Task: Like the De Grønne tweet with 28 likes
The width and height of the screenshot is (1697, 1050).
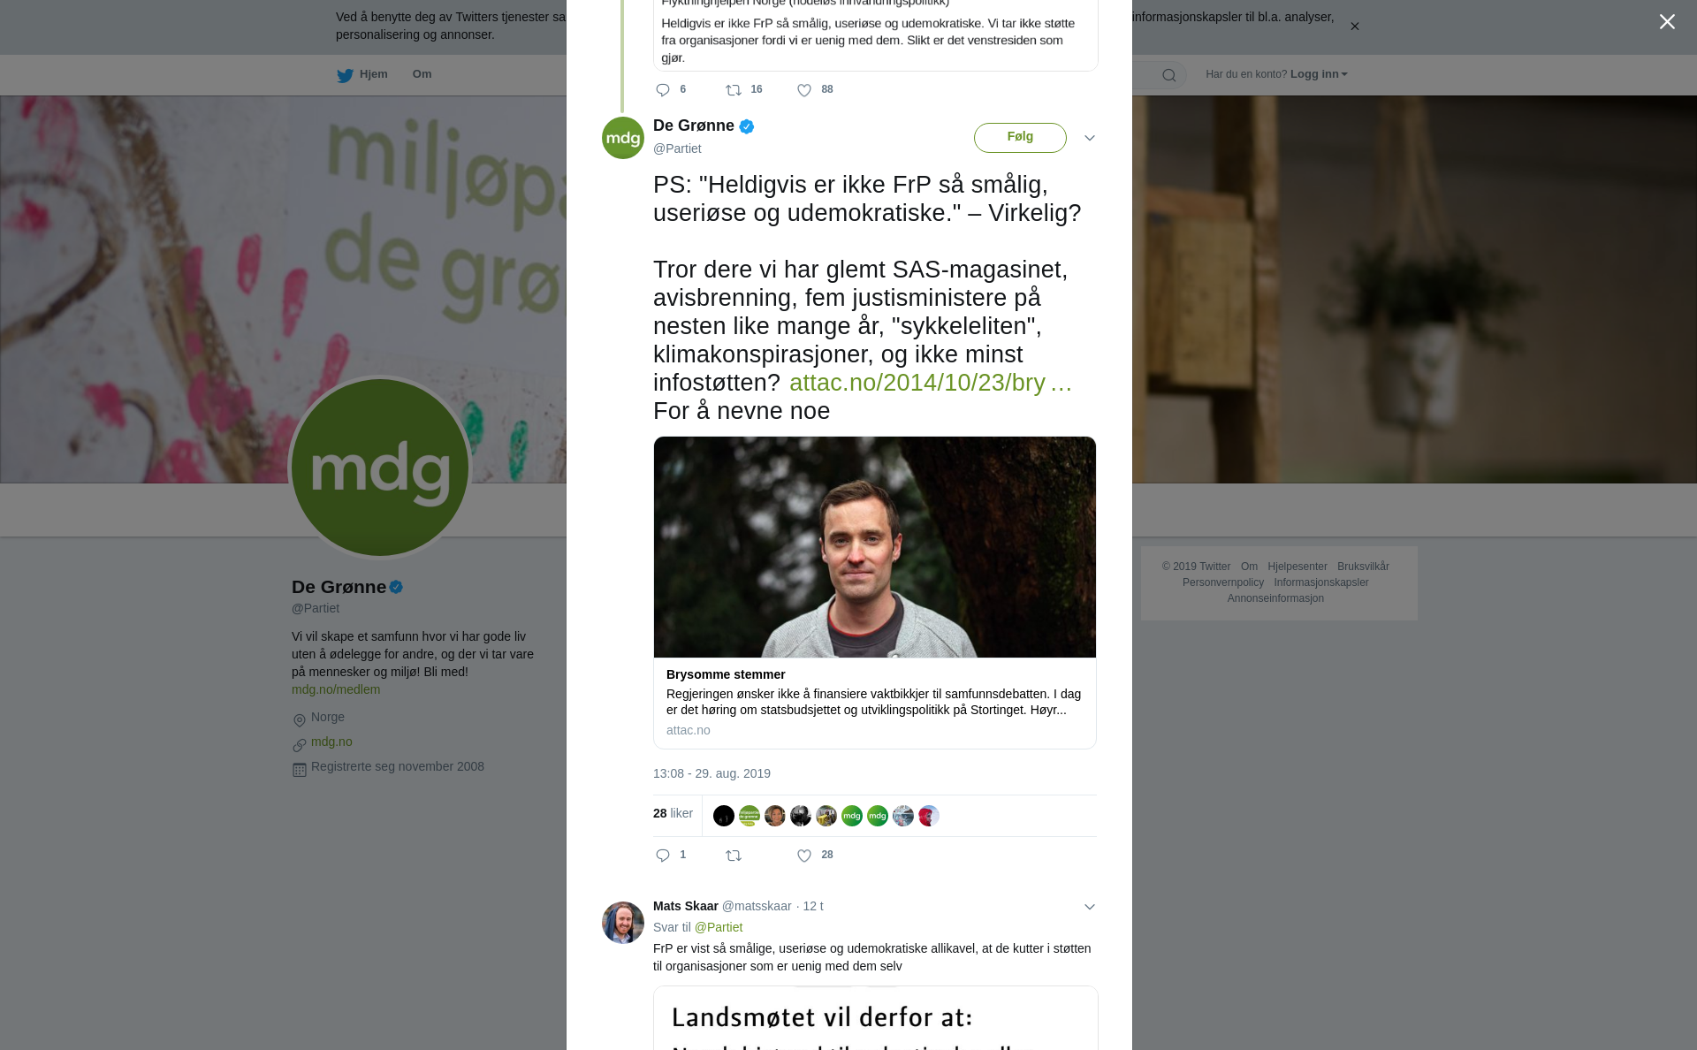Action: coord(804,856)
